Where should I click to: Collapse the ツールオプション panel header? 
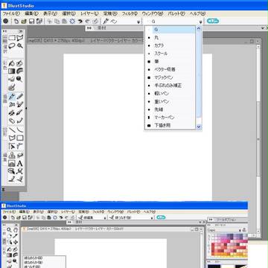click(x=211, y=220)
